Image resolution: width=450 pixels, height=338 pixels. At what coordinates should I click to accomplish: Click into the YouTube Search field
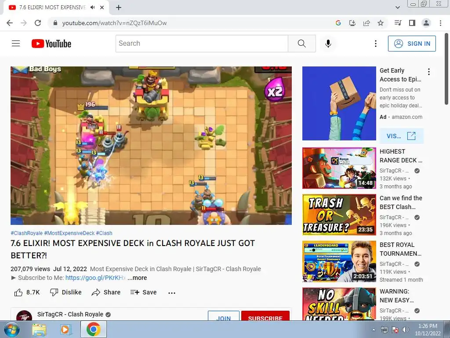coord(202,44)
